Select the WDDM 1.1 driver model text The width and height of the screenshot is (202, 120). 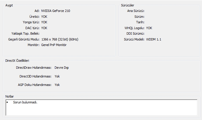(154, 39)
